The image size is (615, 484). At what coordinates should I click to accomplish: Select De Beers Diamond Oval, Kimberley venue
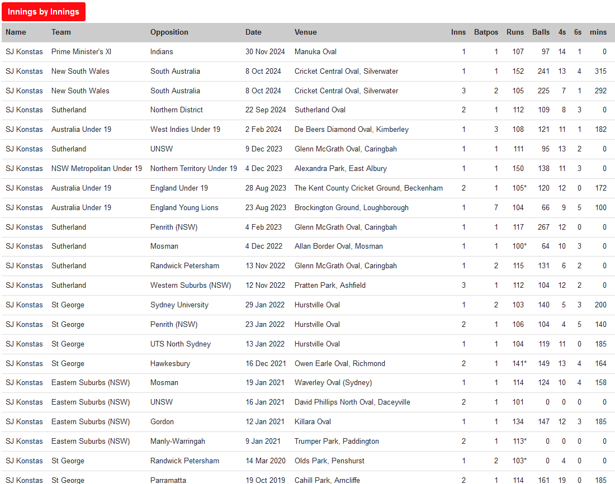351,130
